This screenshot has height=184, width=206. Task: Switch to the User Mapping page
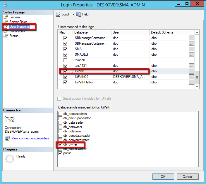pyautogui.click(x=19, y=27)
